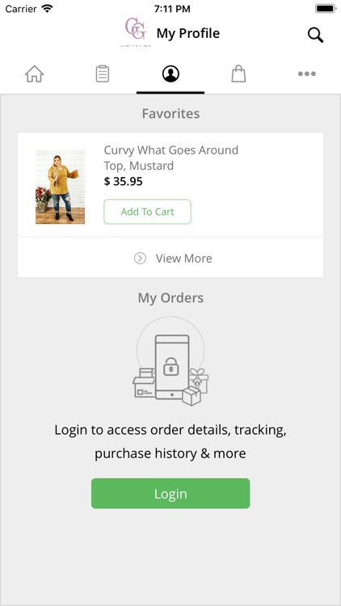Open the search magnifier icon
Viewport: 341px width, 606px height.
pyautogui.click(x=315, y=35)
